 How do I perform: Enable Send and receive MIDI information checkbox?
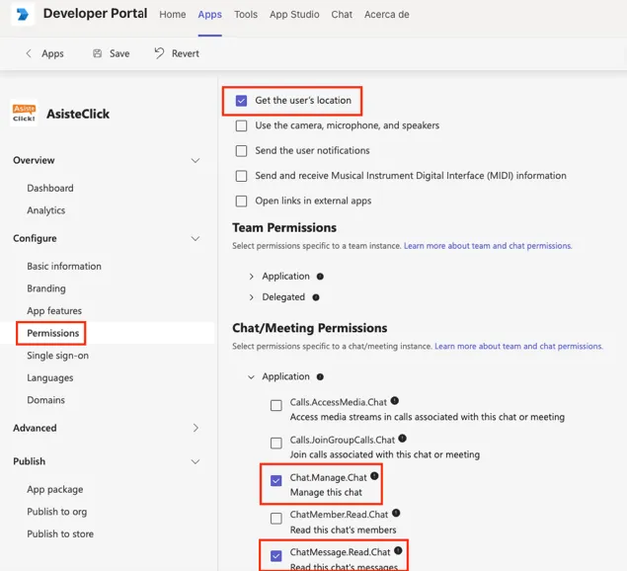[x=242, y=176]
